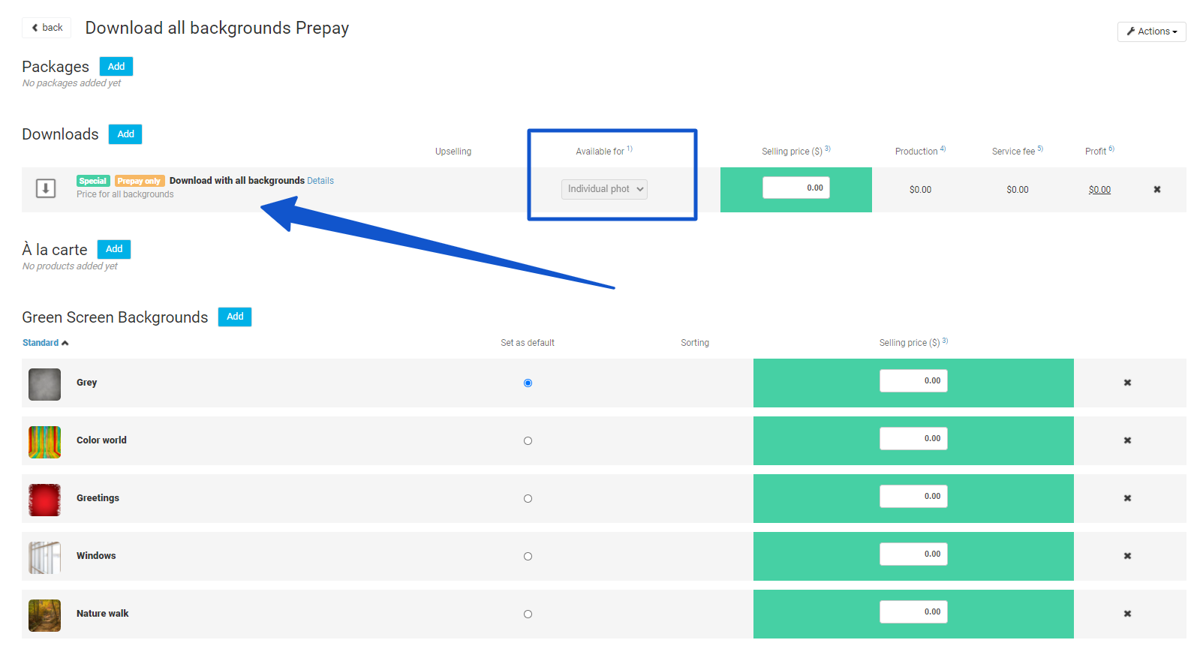
Task: Click the 'Set as default' column header
Action: click(x=528, y=343)
